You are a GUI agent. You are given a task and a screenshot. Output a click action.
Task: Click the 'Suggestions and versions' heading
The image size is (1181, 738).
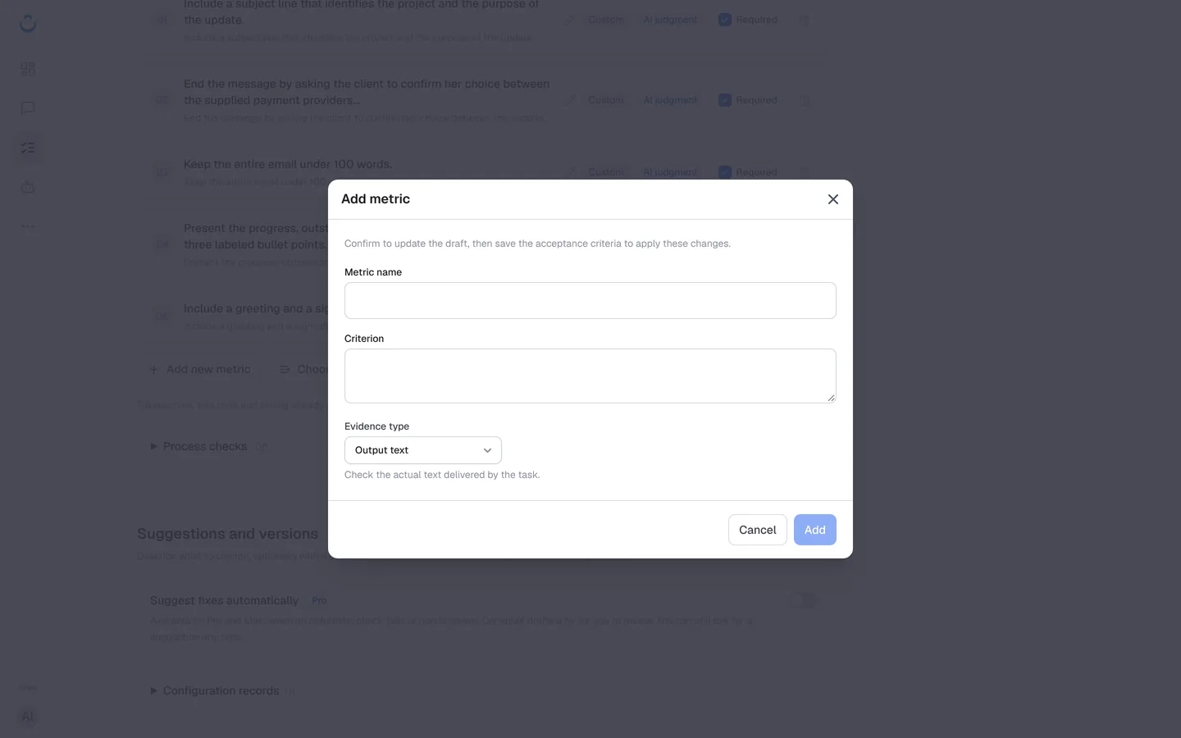[227, 534]
